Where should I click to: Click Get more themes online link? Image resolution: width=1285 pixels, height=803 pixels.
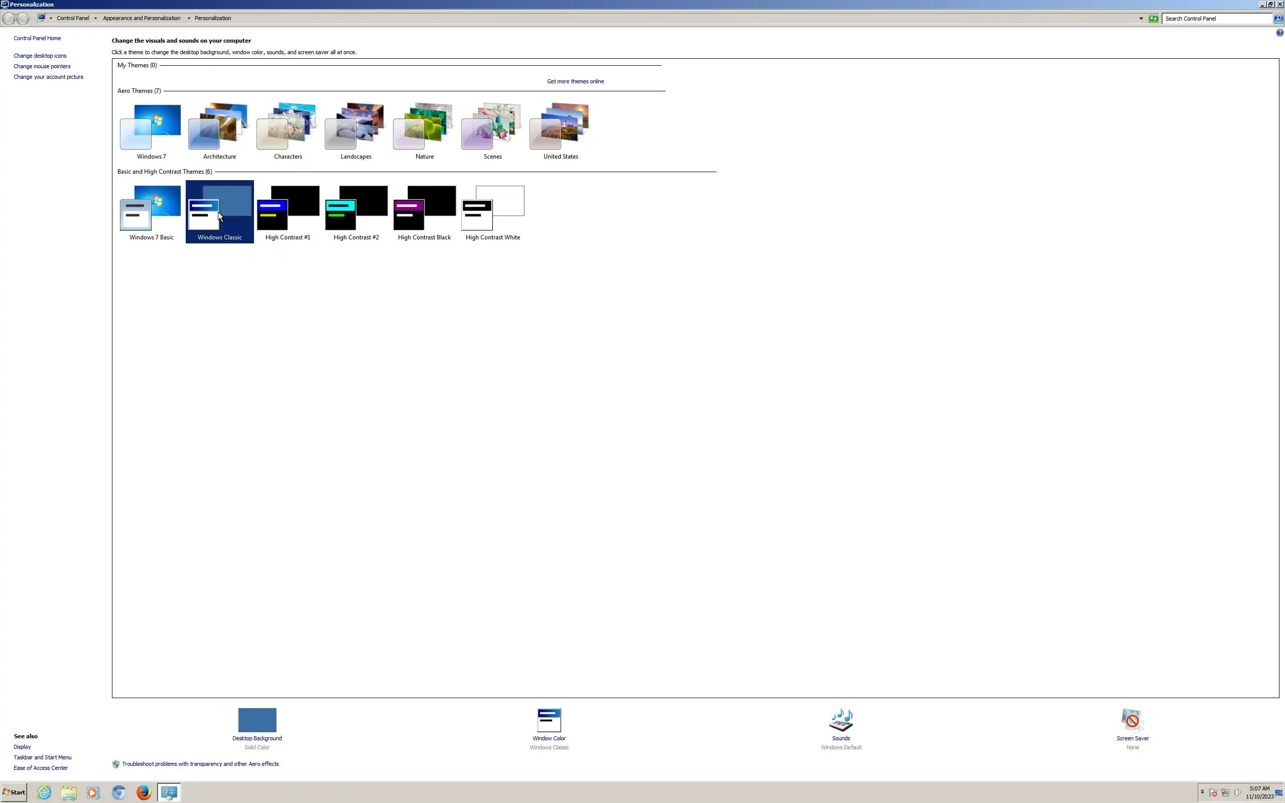point(575,81)
